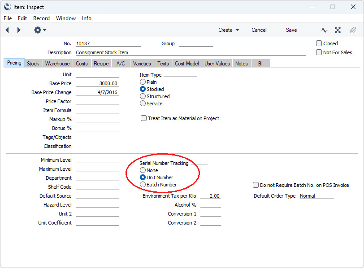Tick the Closed checkbox
The image size is (364, 268).
(319, 43)
